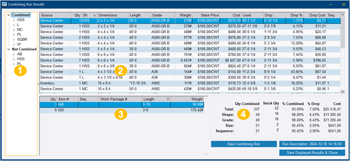Click the app icon in the title bar
Screen dimensions: 350x161
tap(4, 4)
